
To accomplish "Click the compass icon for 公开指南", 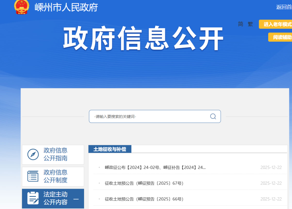I will [33, 154].
